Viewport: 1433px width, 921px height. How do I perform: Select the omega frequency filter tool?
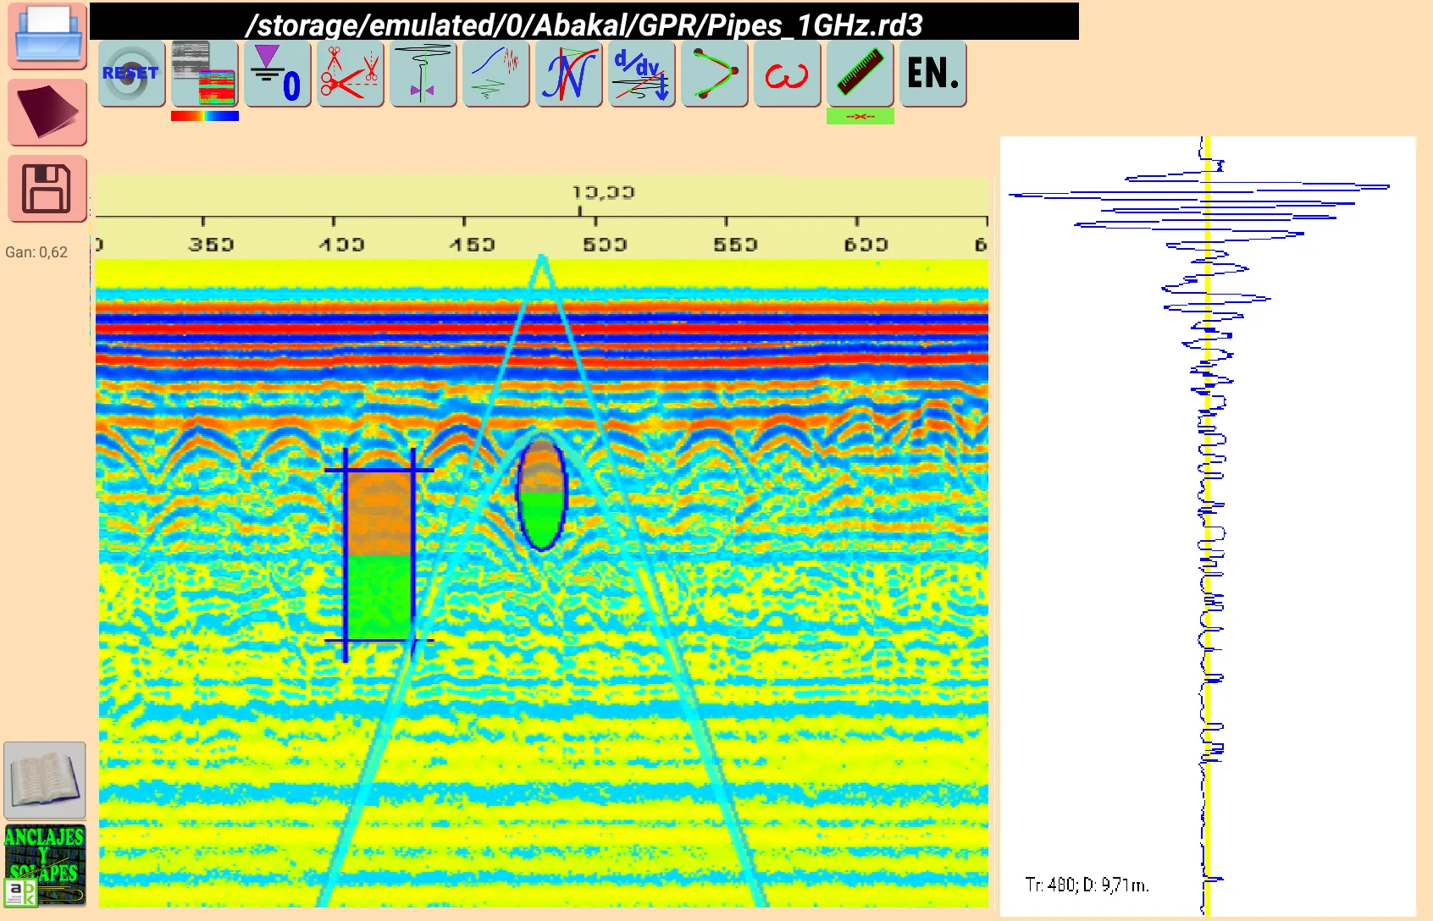(x=787, y=74)
